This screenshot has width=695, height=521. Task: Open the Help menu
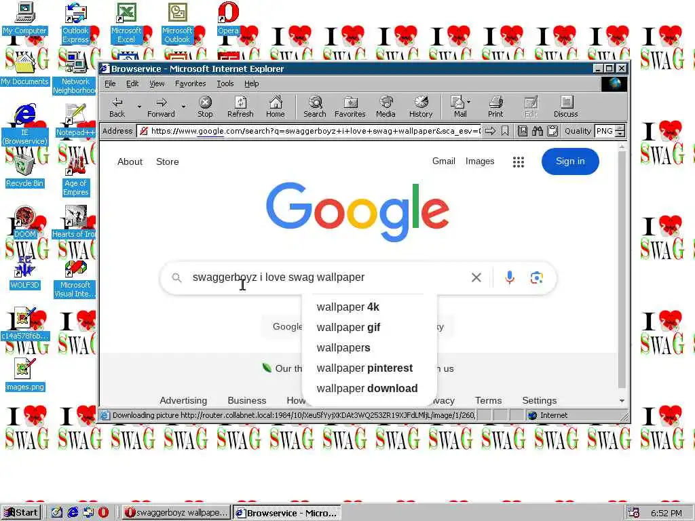[x=251, y=83]
